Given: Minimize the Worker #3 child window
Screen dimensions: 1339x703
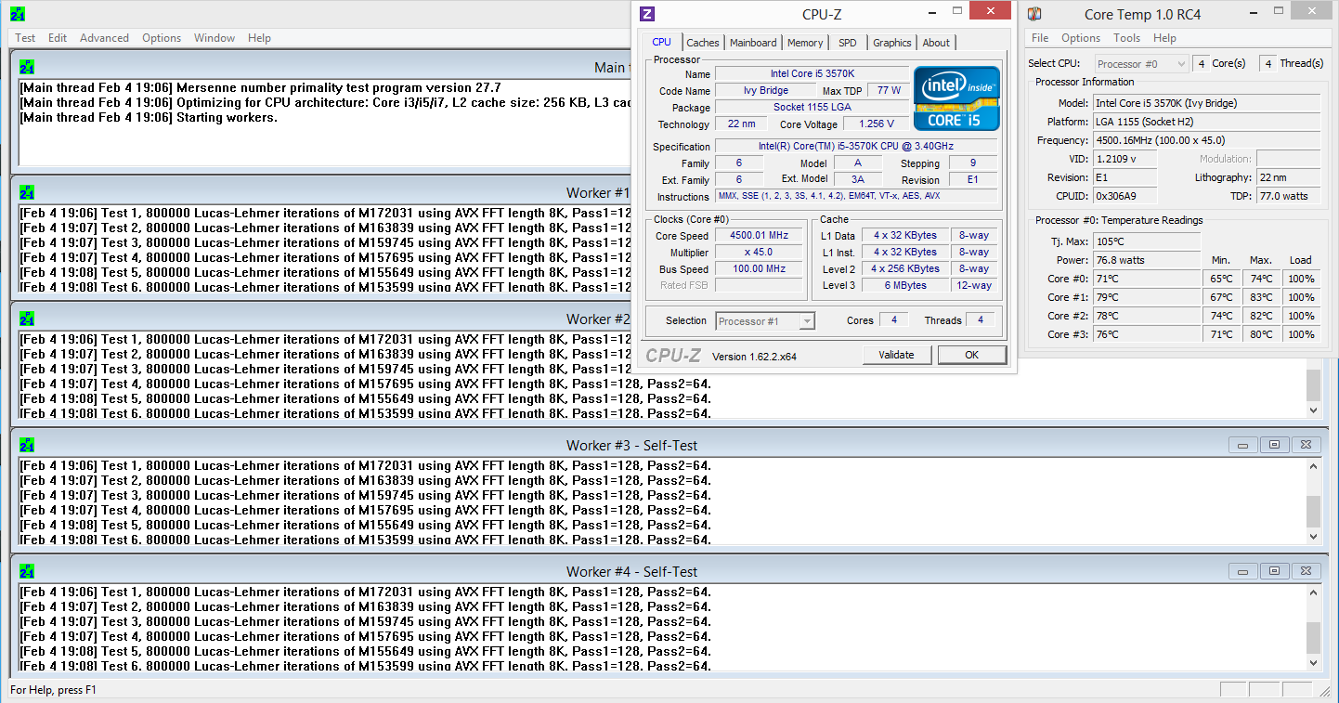Looking at the screenshot, I should (1242, 445).
